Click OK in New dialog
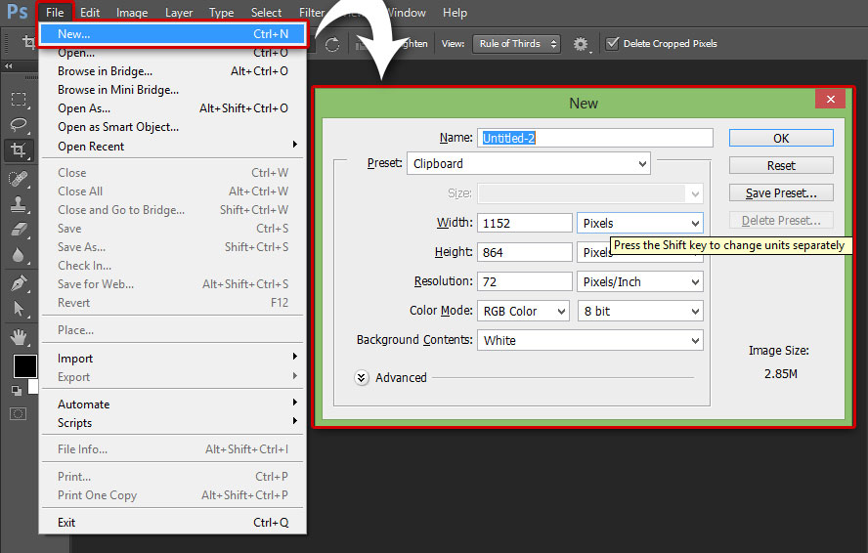The width and height of the screenshot is (868, 553). [781, 138]
